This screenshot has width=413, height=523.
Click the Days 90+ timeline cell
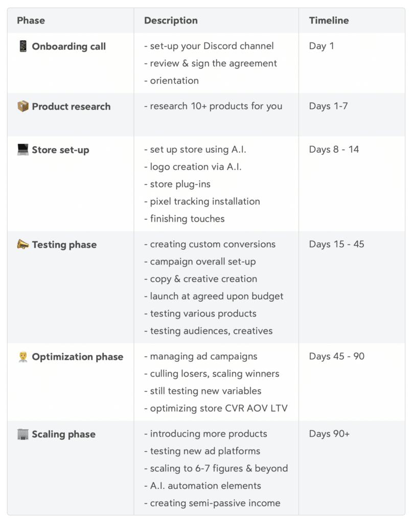pos(329,434)
